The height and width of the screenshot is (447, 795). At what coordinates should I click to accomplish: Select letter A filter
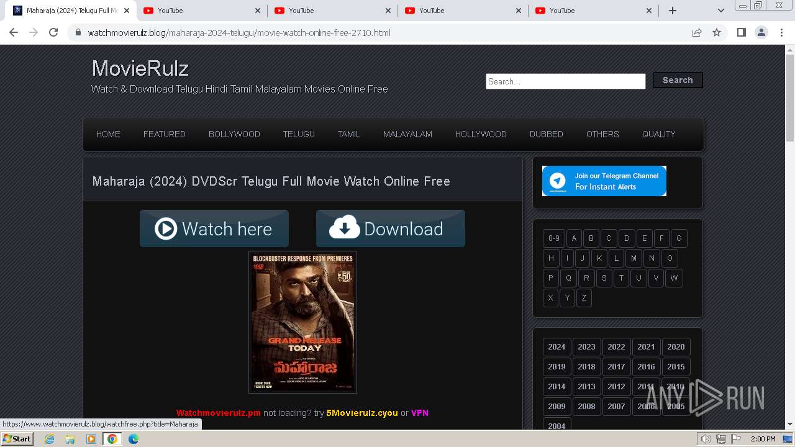(x=574, y=238)
